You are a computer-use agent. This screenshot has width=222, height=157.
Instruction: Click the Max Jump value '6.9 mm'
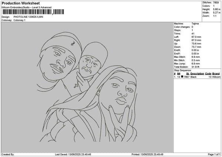coord(196,64)
